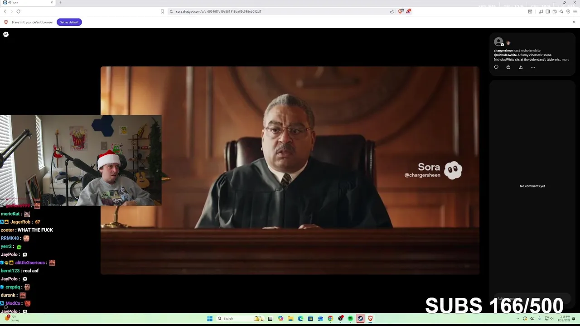The width and height of the screenshot is (580, 326).
Task: Expand the caption with the 'more' link
Action: (565, 59)
